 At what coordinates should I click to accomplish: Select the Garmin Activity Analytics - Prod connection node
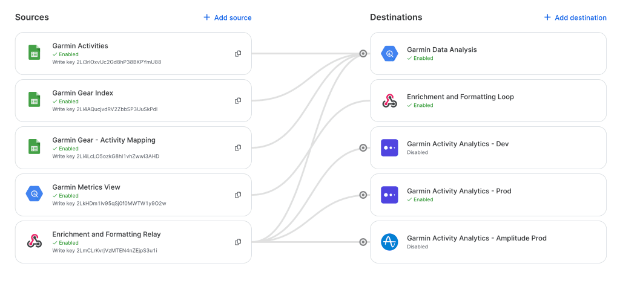pos(363,195)
